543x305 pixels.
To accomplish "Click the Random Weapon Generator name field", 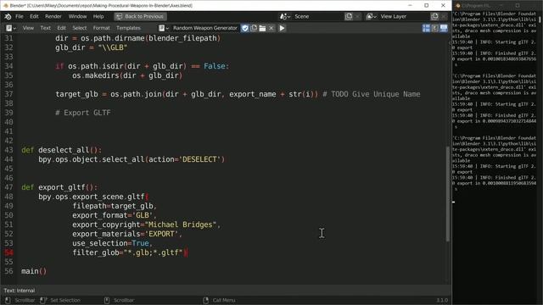I will (x=205, y=28).
